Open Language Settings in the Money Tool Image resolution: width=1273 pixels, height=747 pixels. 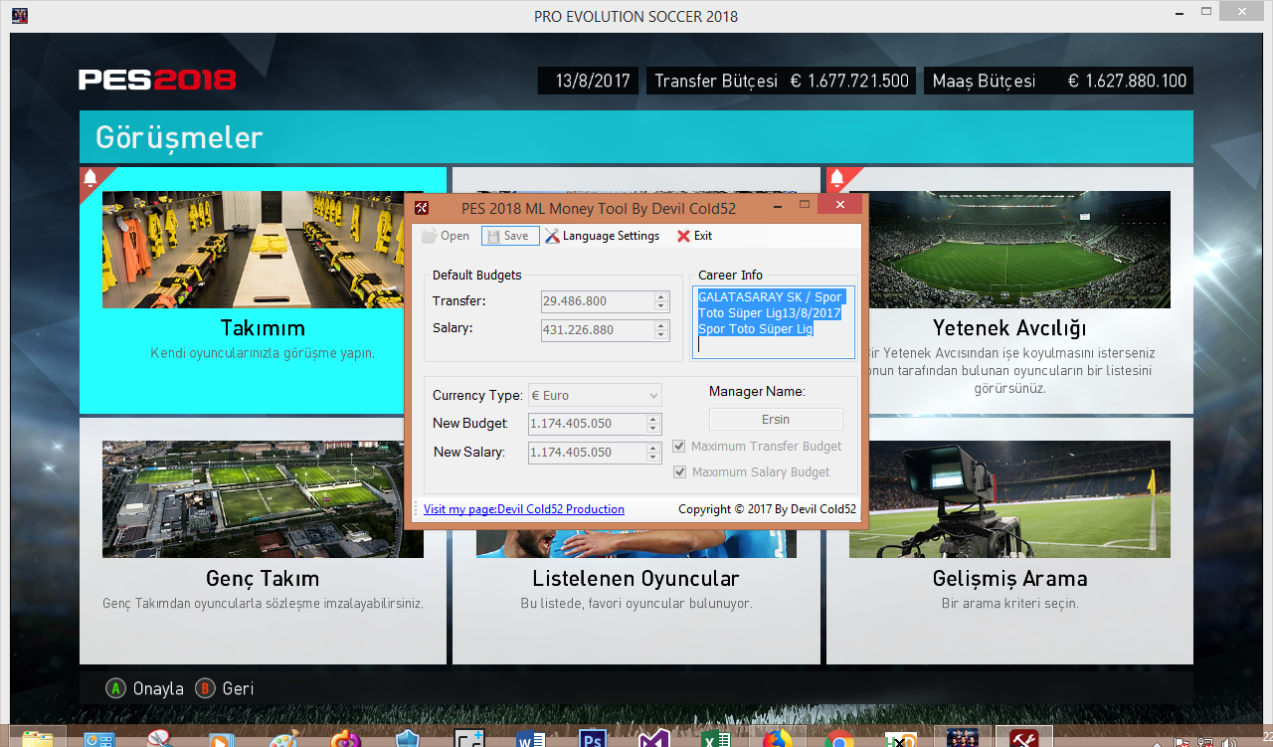(x=602, y=236)
